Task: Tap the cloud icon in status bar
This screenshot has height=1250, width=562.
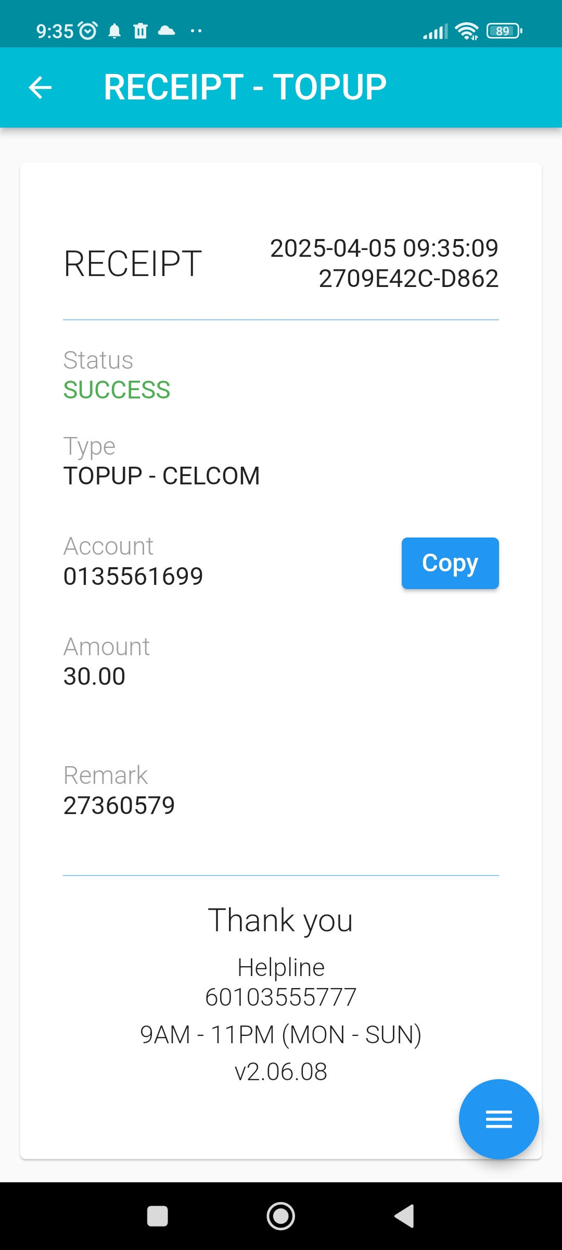Action: click(x=167, y=31)
